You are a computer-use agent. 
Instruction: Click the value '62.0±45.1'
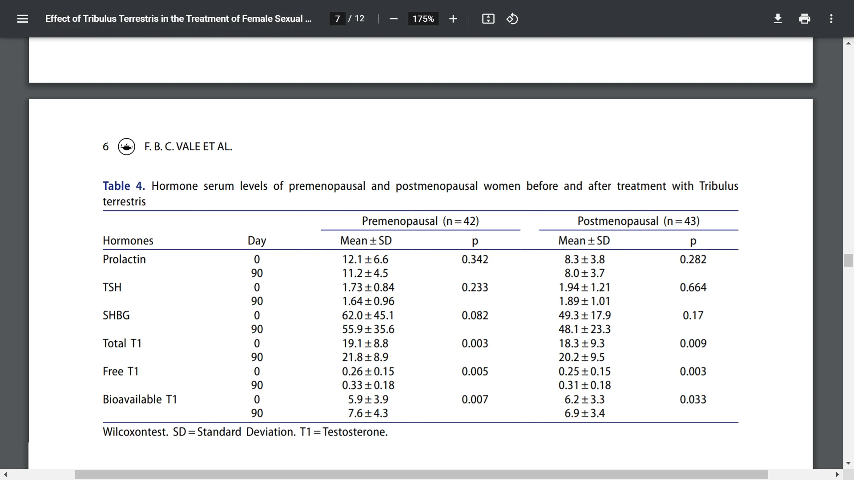368,315
